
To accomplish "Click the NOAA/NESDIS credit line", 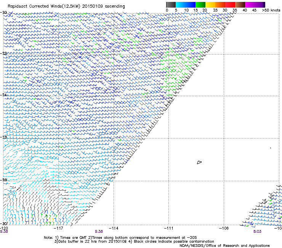I will [224, 246].
